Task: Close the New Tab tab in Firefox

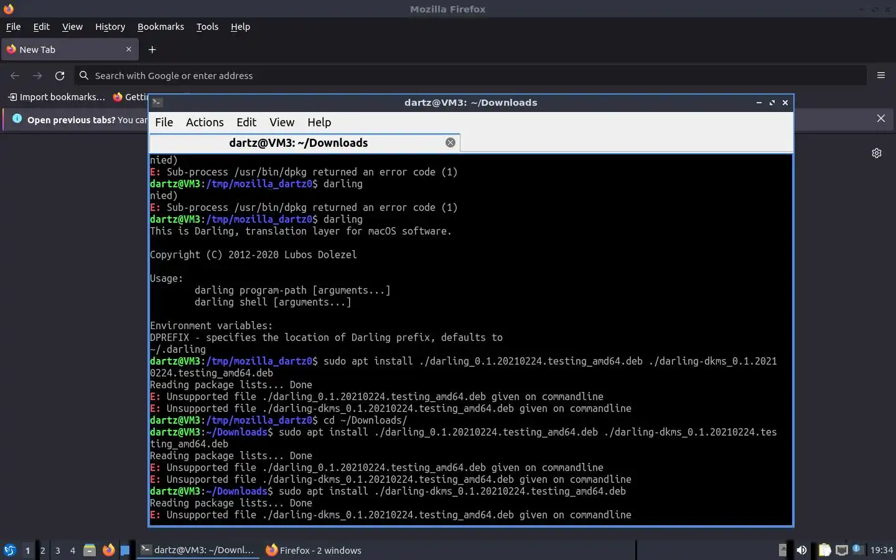Action: click(129, 49)
